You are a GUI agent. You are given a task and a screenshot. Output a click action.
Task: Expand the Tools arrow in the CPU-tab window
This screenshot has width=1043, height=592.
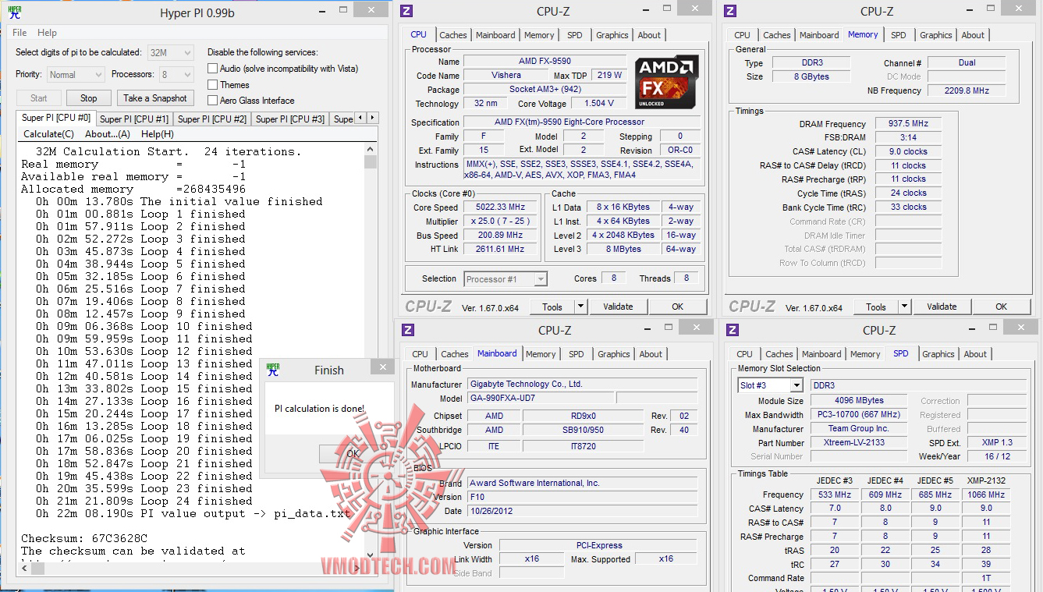(x=580, y=307)
